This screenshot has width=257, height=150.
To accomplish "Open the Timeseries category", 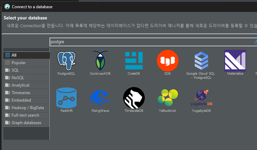I will (26, 93).
